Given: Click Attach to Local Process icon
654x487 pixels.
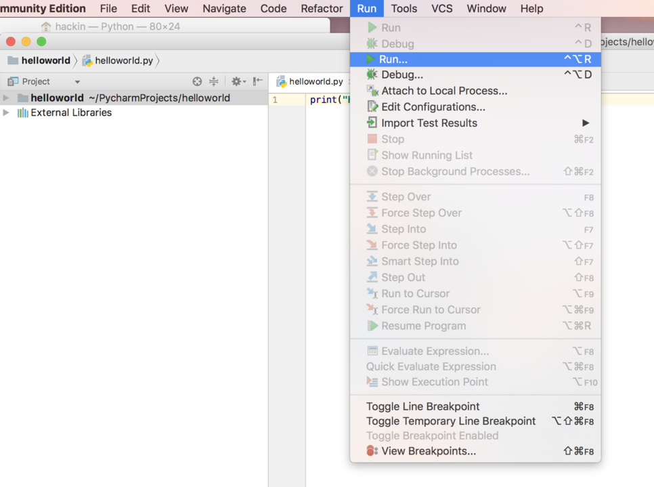Looking at the screenshot, I should pyautogui.click(x=372, y=91).
